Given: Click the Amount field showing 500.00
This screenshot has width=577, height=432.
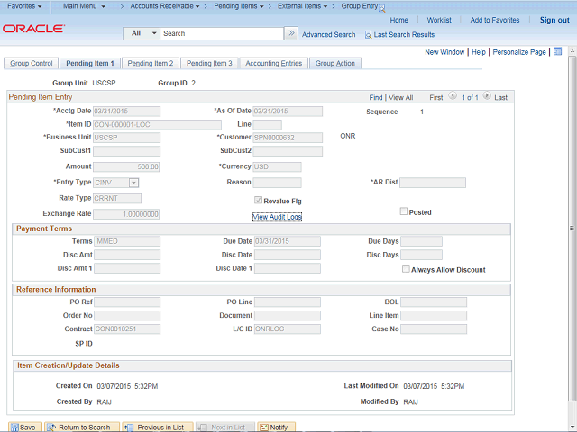Looking at the screenshot, I should coord(126,166).
